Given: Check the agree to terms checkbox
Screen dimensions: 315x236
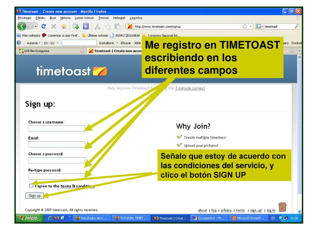Looking at the screenshot, I should click(31, 185).
